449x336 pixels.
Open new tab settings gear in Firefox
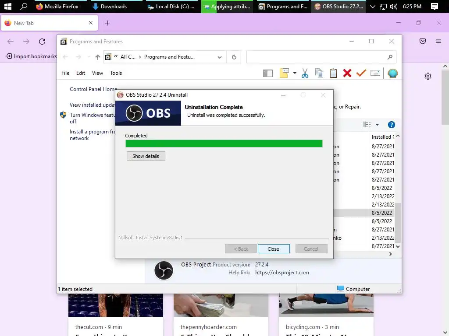coord(428,76)
